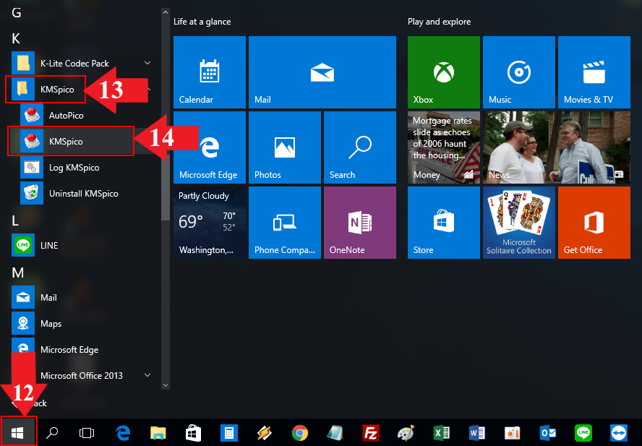Open TeamViewer from the taskbar
642x446 pixels.
618,432
